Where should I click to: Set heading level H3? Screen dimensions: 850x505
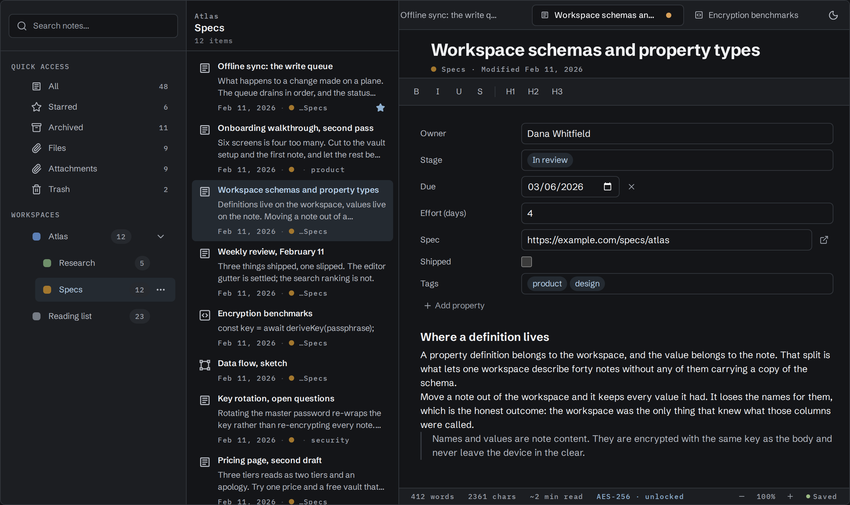coord(557,92)
